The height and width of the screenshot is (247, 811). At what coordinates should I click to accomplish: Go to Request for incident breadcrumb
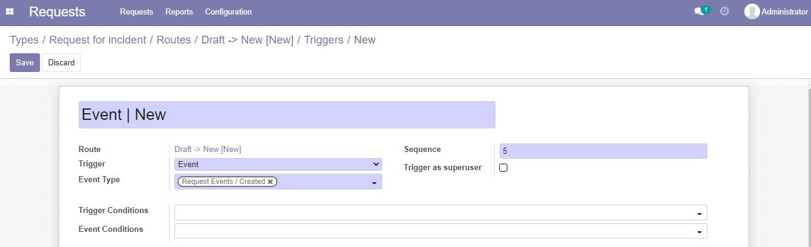tap(98, 40)
